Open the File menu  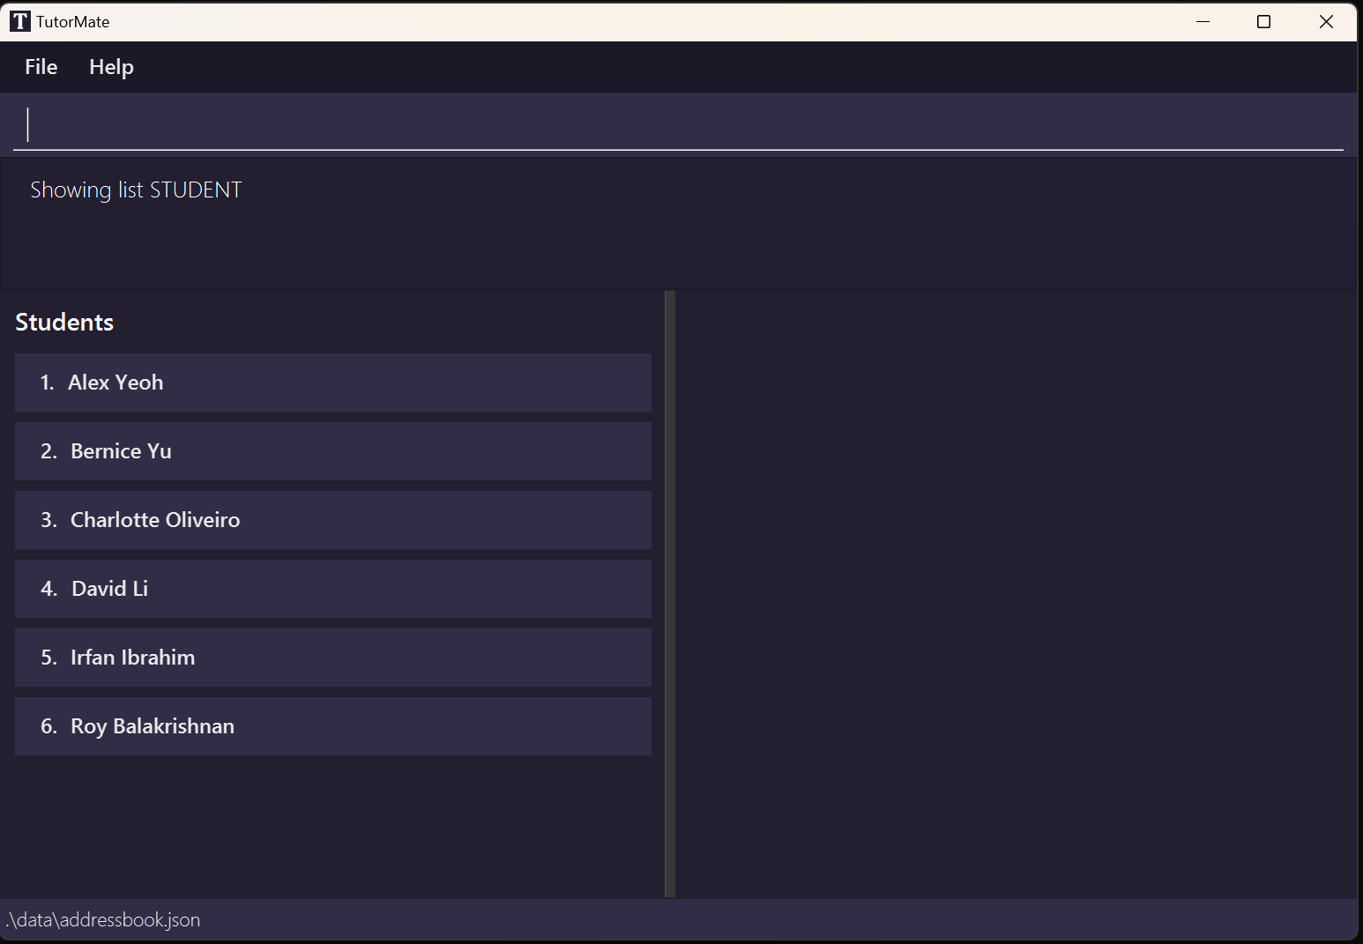pos(41,67)
